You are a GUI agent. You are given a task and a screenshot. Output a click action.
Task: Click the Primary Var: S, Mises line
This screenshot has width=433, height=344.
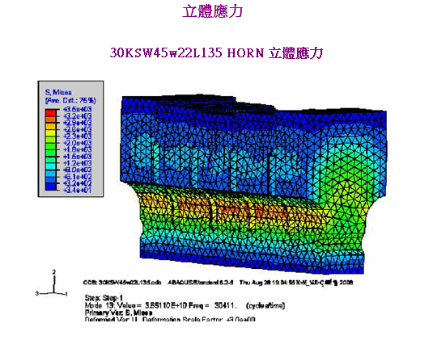[118, 313]
